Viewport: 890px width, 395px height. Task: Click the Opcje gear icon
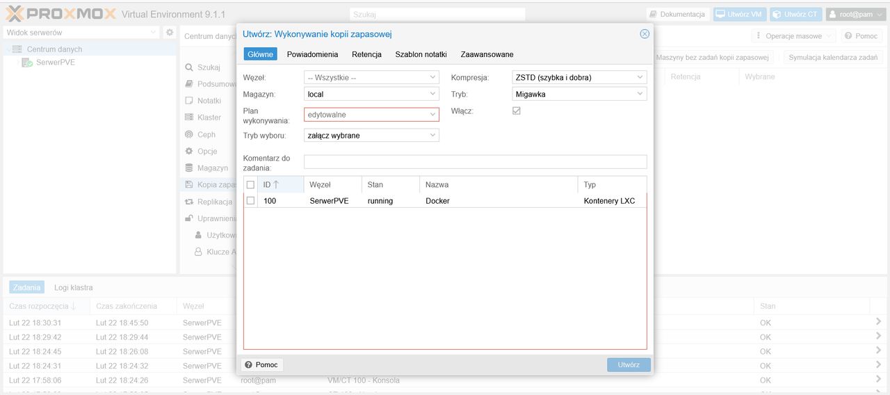click(189, 152)
